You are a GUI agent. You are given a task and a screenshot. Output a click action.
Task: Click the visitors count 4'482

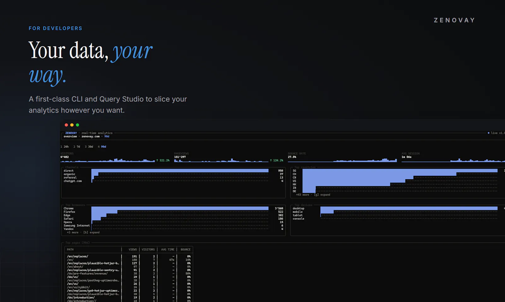coord(65,157)
